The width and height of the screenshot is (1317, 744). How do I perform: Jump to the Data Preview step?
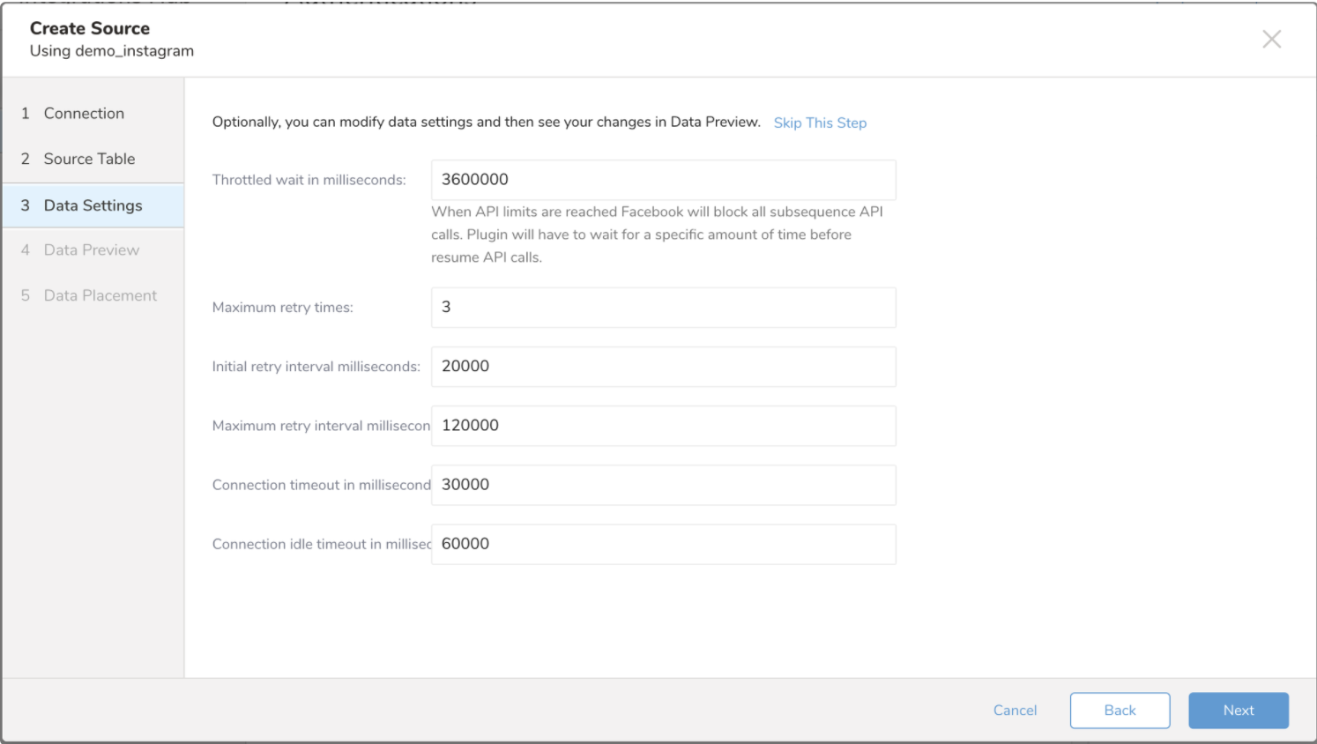pos(91,250)
